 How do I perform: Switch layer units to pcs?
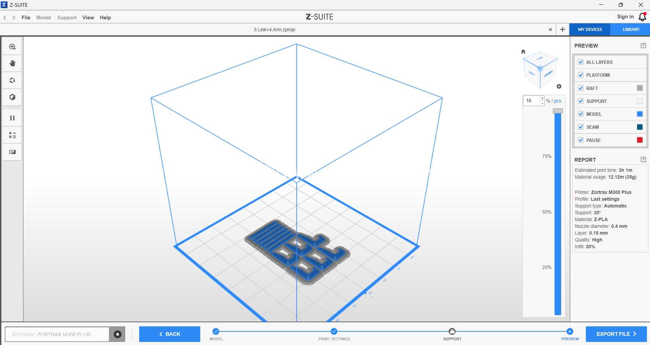pos(558,101)
